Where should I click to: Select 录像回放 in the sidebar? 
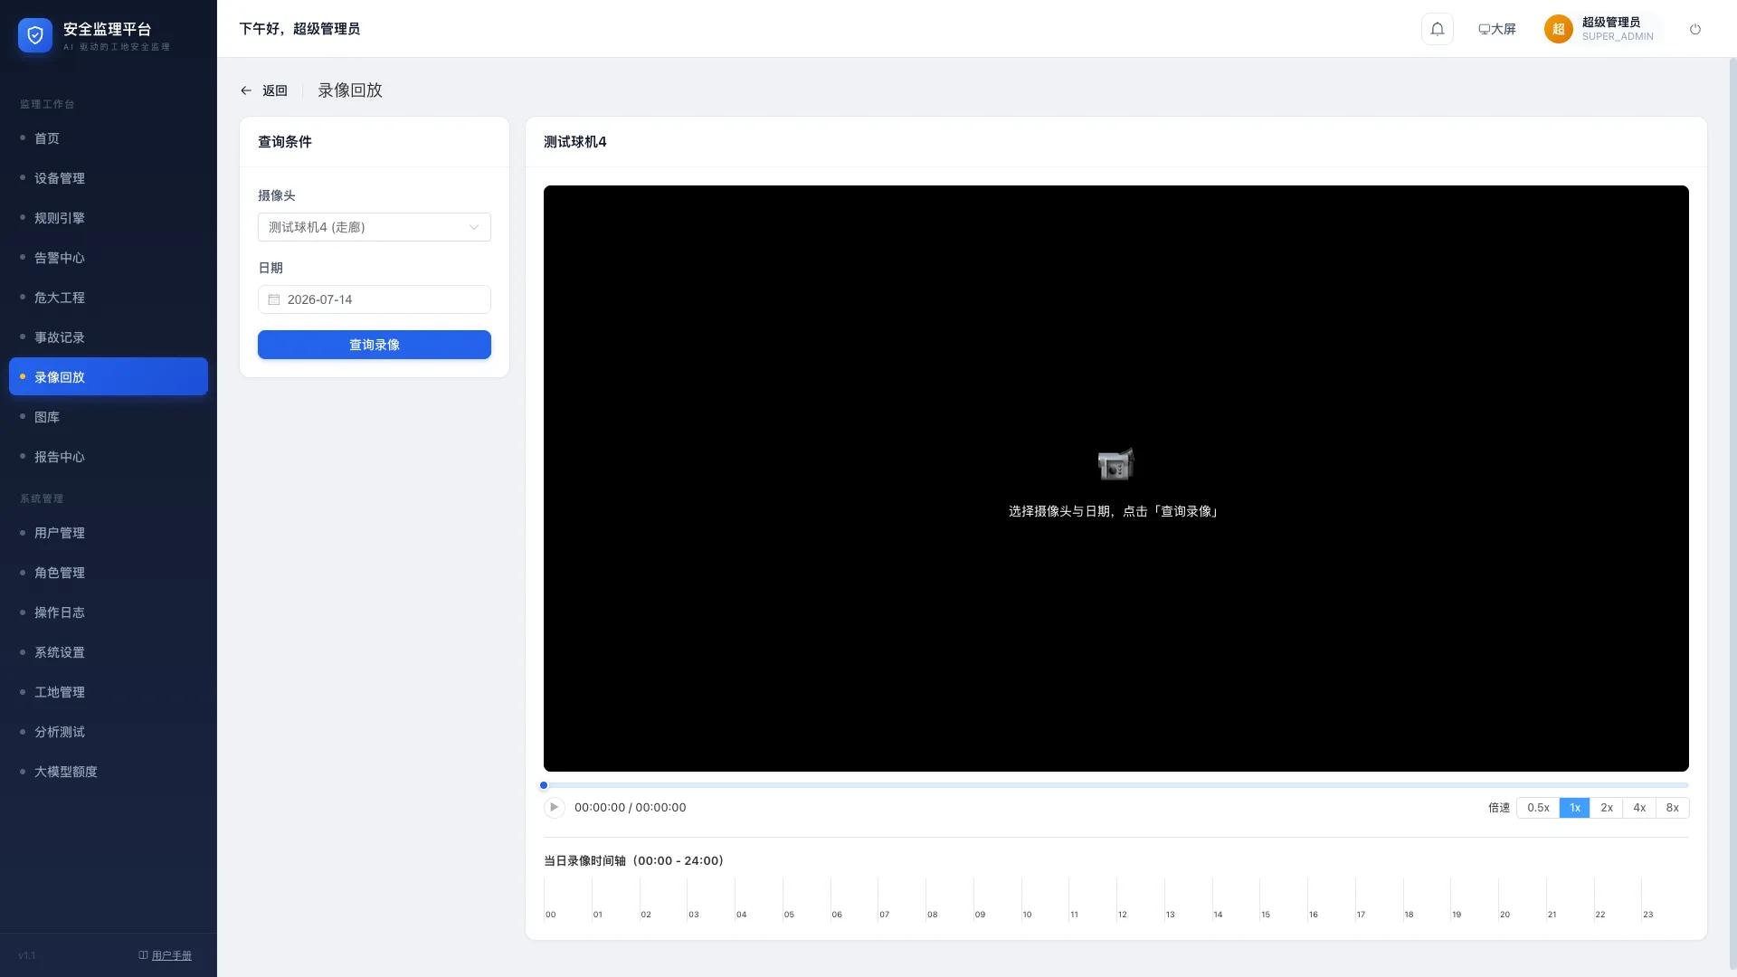pyautogui.click(x=109, y=377)
